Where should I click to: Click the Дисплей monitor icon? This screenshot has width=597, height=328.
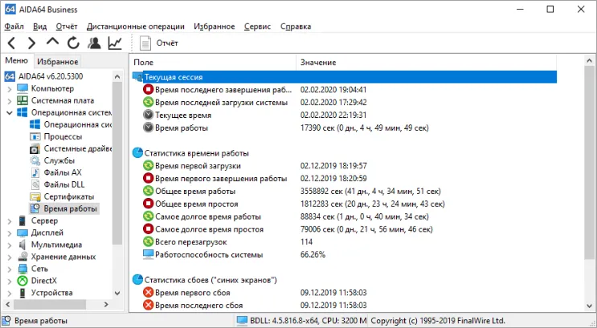(x=22, y=233)
